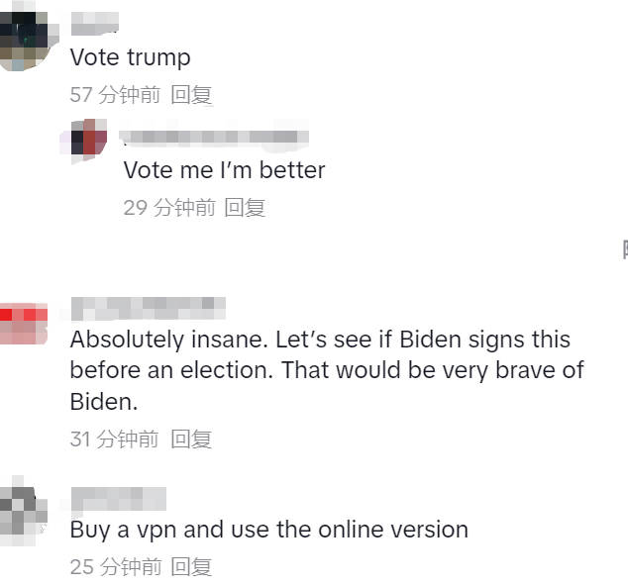The height and width of the screenshot is (586, 628).
Task: Reply (回复) to the "Vote trump" comment
Action: pyautogui.click(x=191, y=95)
